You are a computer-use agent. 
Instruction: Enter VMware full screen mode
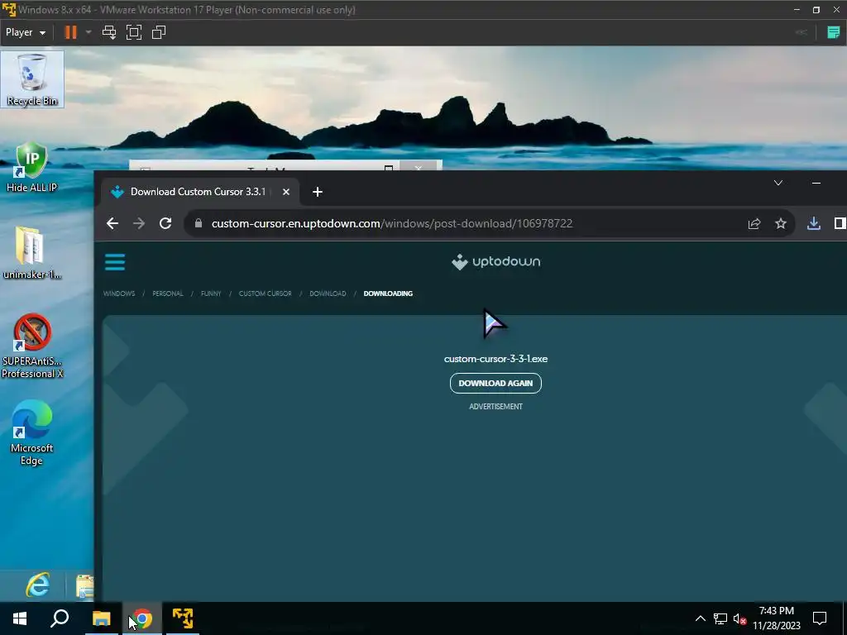click(x=134, y=32)
